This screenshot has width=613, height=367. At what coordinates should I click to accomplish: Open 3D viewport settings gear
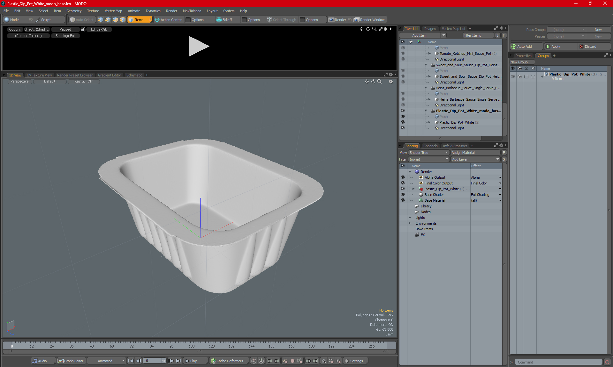point(391,82)
